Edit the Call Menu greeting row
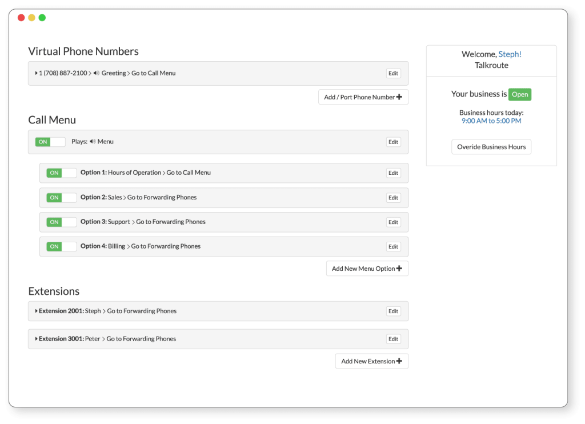The image size is (585, 424). (393, 142)
